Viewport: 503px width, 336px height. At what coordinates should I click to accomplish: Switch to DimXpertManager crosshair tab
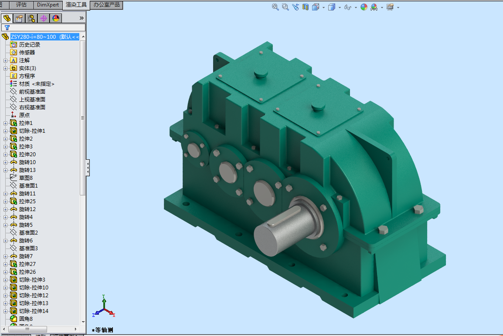tap(43, 18)
